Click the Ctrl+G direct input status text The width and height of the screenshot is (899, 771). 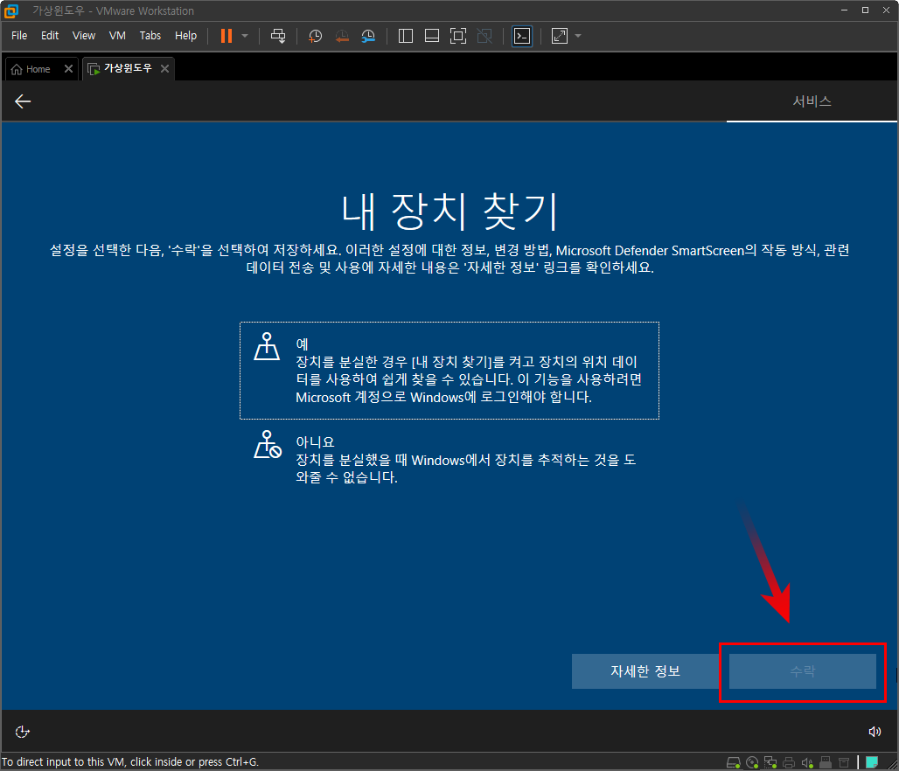130,762
